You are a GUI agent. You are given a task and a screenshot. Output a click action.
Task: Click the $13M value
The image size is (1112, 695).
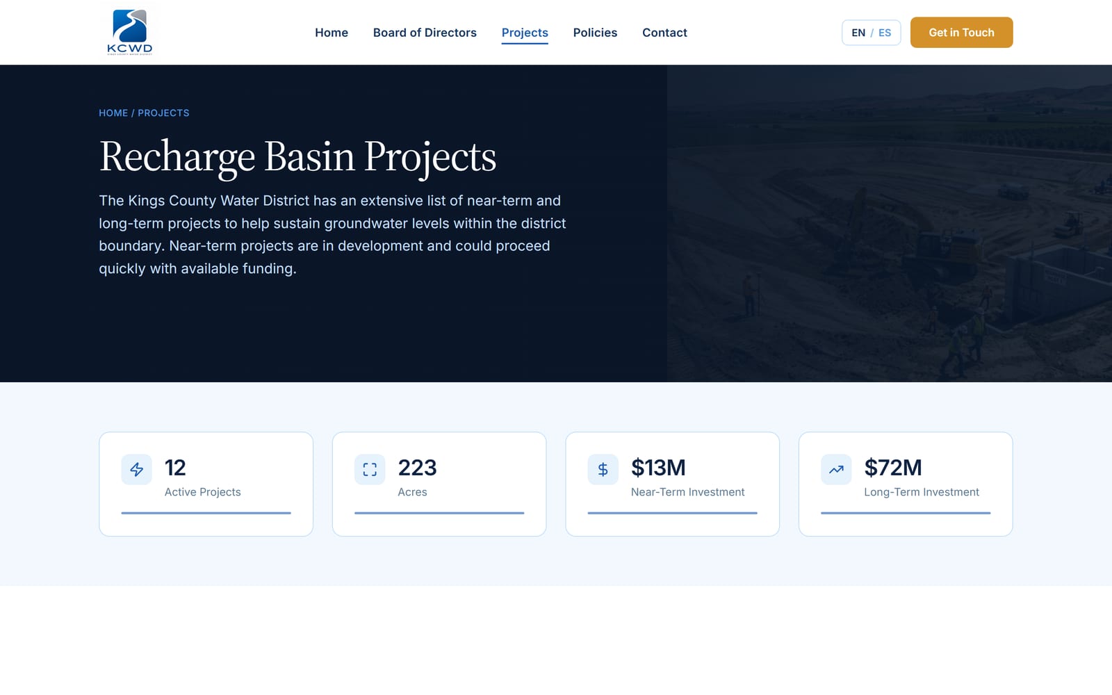658,468
